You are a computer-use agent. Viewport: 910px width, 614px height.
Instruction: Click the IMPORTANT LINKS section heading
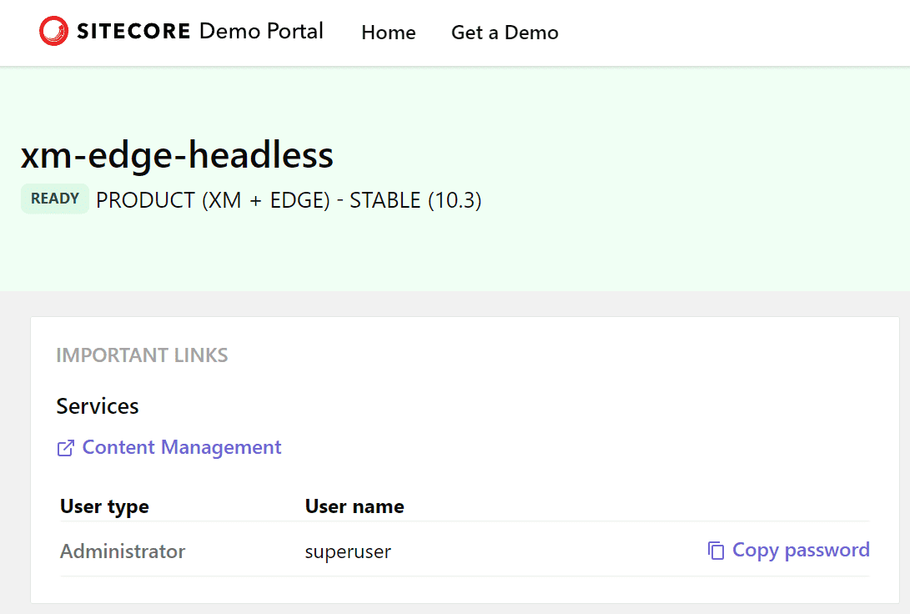click(142, 355)
